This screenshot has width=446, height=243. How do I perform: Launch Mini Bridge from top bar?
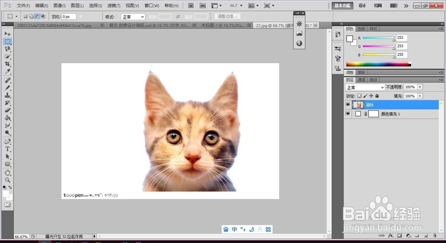[202, 6]
